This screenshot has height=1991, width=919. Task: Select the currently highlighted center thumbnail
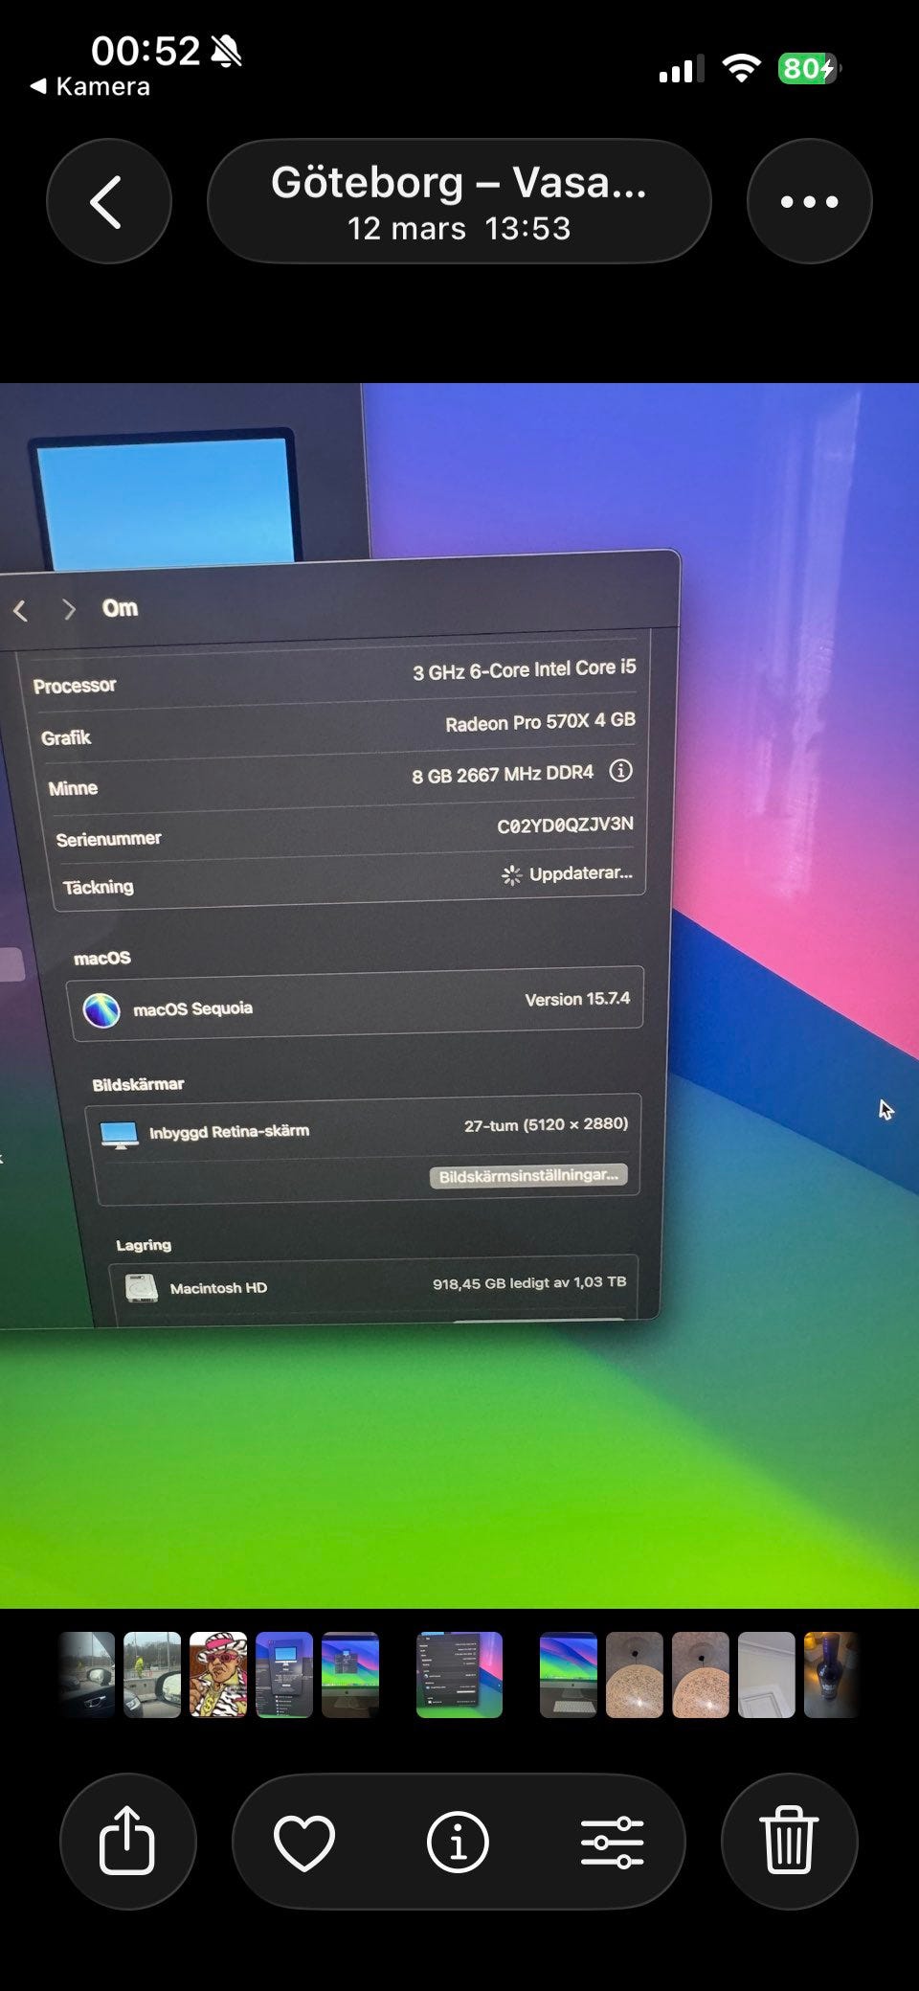(x=459, y=1675)
